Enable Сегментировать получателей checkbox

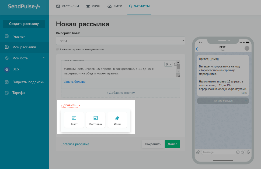point(57,49)
